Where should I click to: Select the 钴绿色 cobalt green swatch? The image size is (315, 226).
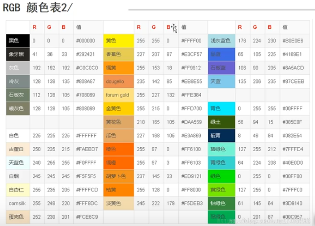pyautogui.click(x=221, y=203)
